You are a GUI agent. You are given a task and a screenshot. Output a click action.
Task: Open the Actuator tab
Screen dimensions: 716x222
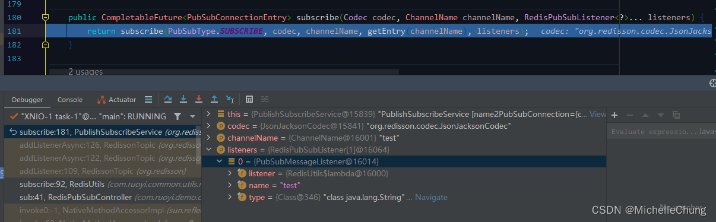117,100
